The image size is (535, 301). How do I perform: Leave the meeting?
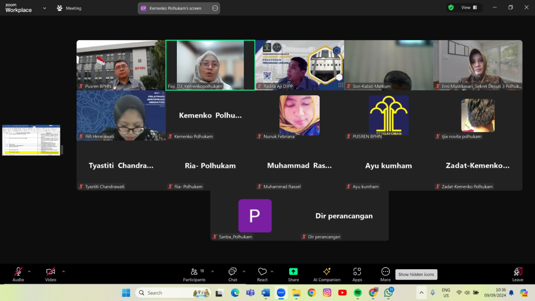[x=518, y=275]
